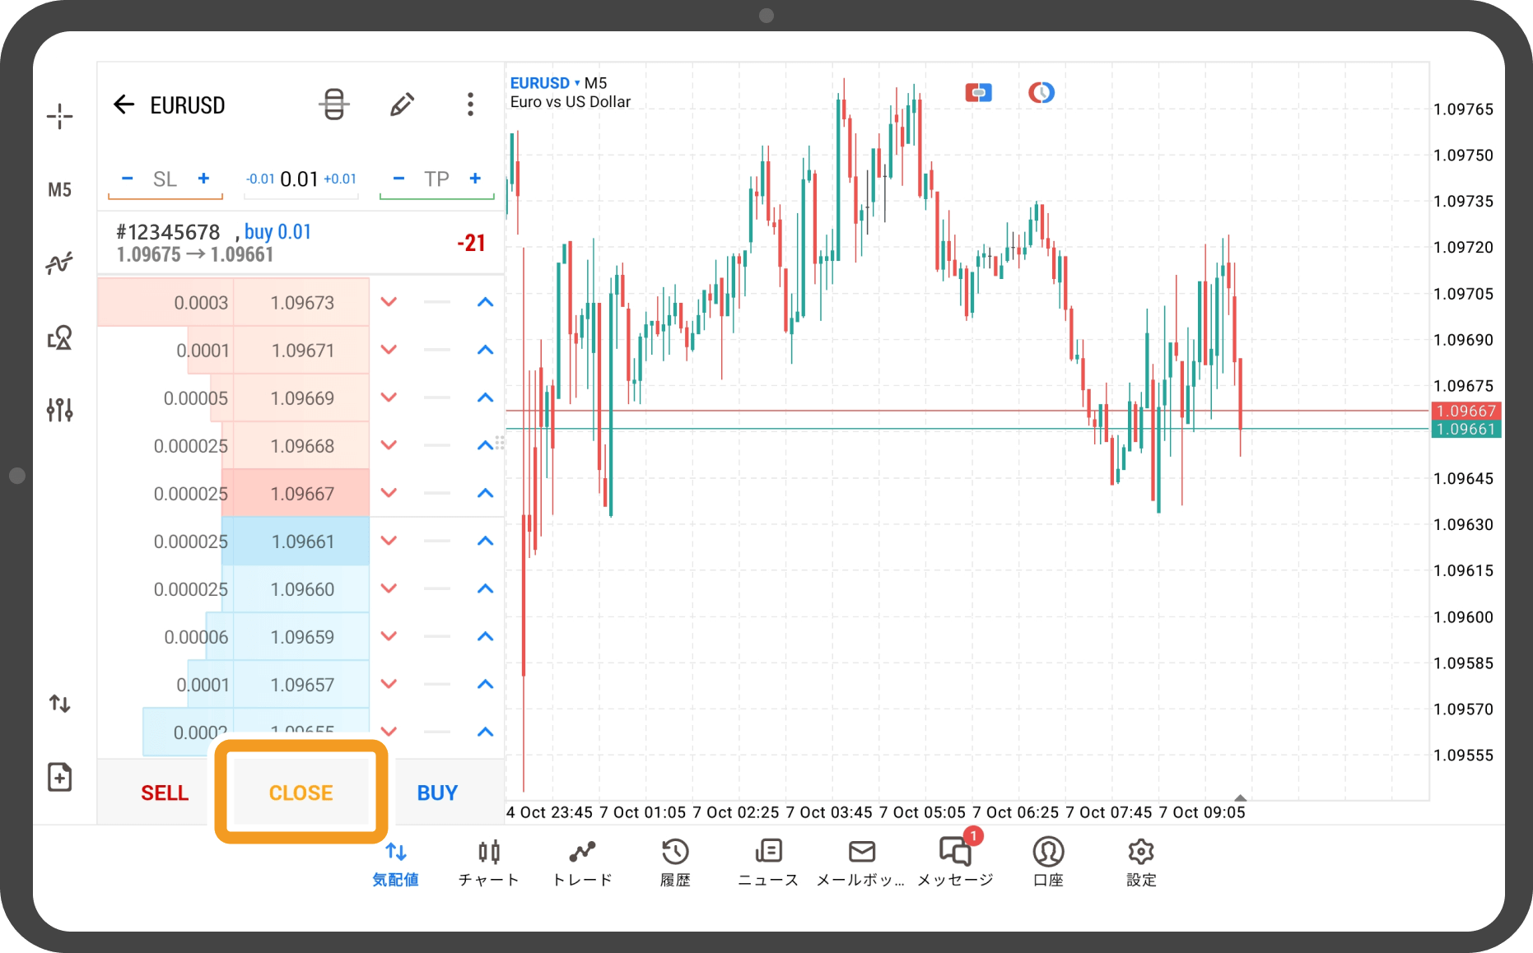Screen dimensions: 1533x953
Task: Click the 0.01 volume input field
Action: (299, 179)
